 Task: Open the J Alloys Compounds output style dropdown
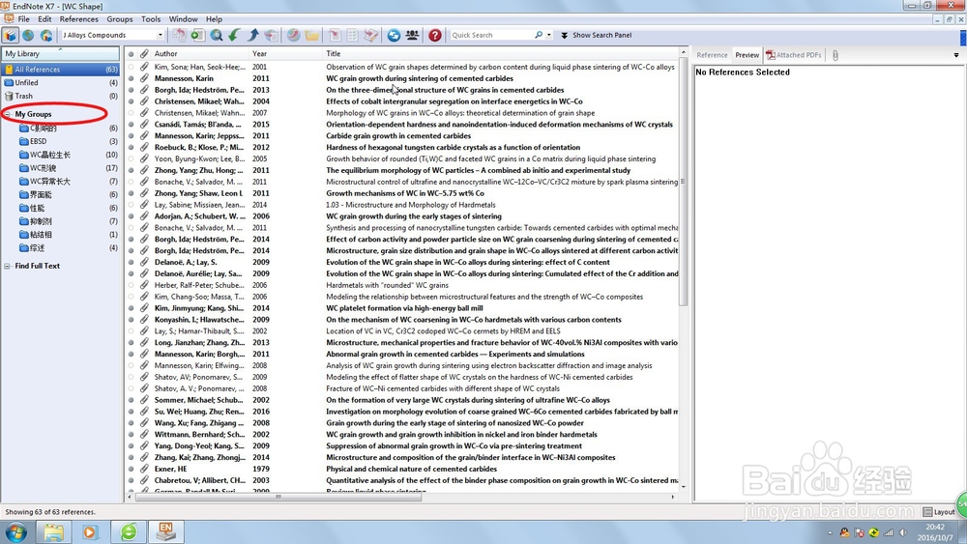pyautogui.click(x=160, y=35)
